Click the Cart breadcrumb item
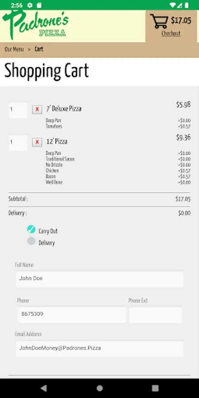The height and width of the screenshot is (398, 199). tap(39, 49)
